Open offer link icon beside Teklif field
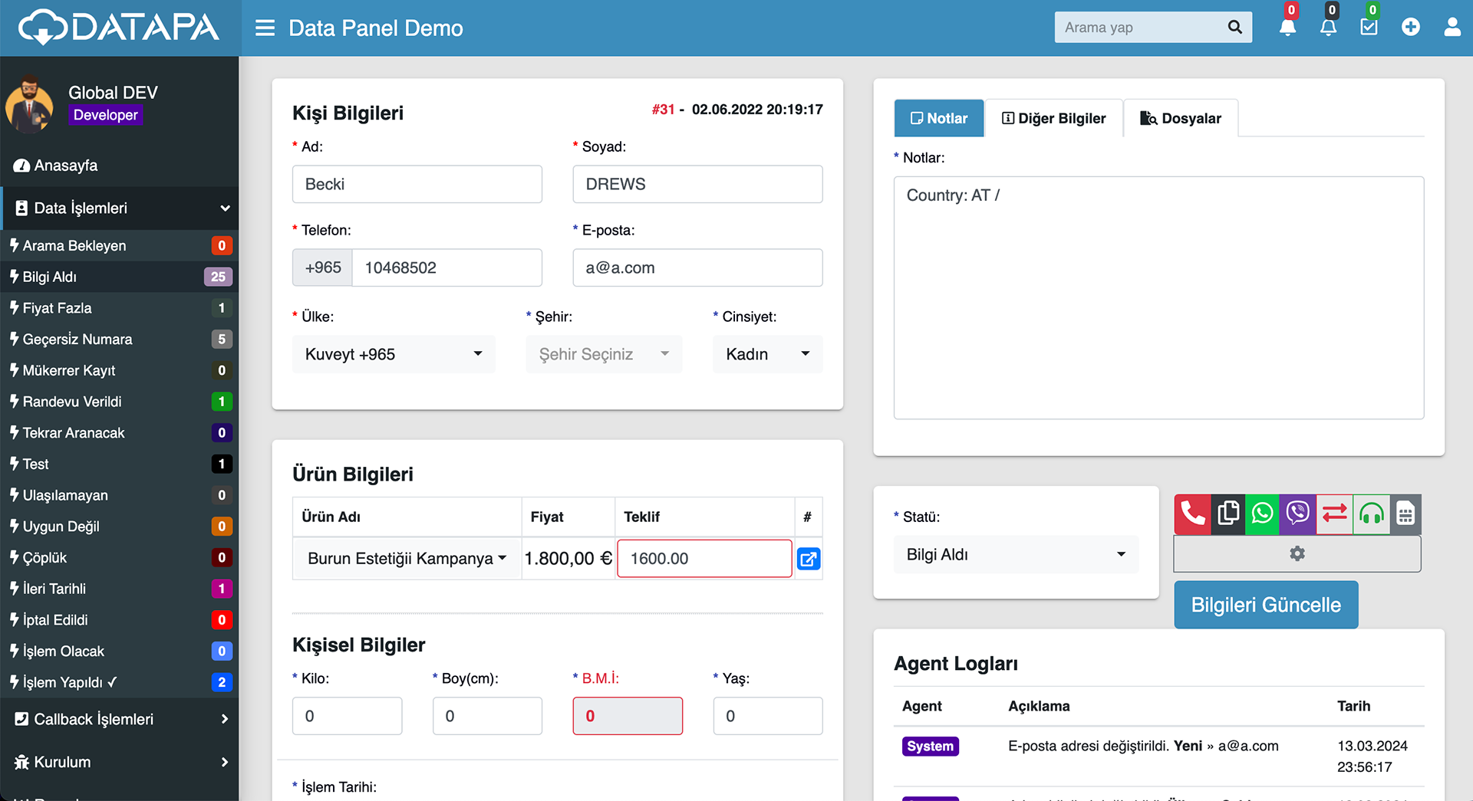The image size is (1473, 801). pyautogui.click(x=809, y=559)
